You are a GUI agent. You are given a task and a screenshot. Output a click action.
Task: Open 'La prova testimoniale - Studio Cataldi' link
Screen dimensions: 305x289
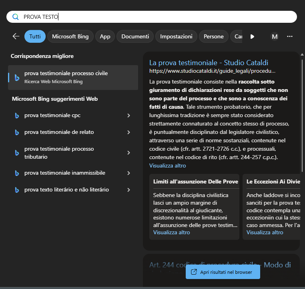point(209,63)
